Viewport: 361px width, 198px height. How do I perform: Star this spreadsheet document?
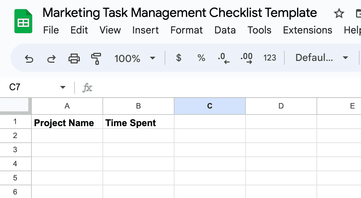(x=339, y=14)
